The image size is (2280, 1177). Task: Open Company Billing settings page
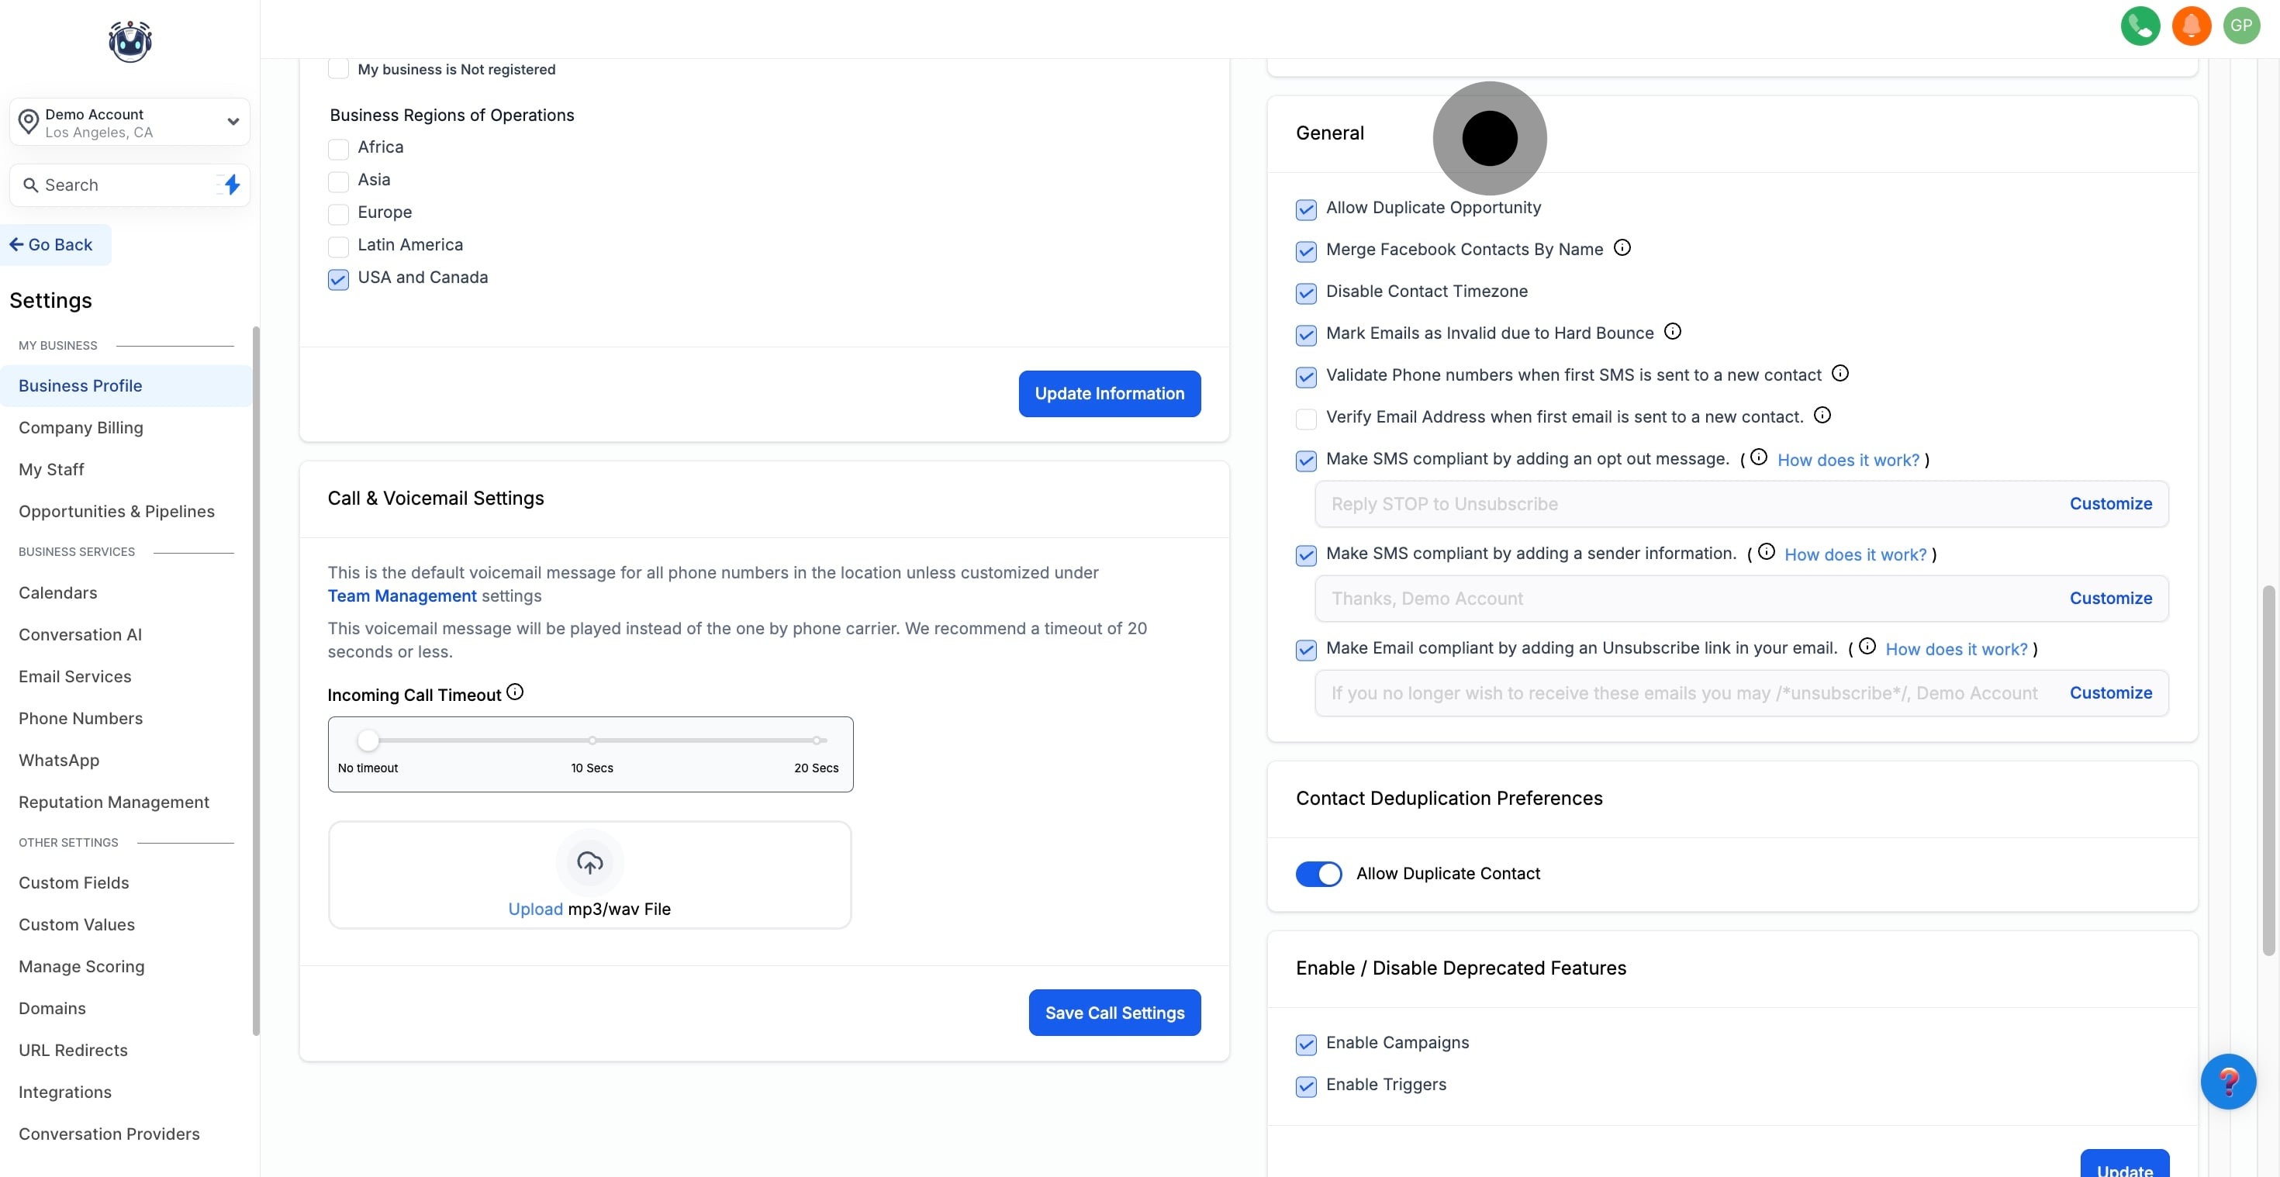click(x=81, y=427)
